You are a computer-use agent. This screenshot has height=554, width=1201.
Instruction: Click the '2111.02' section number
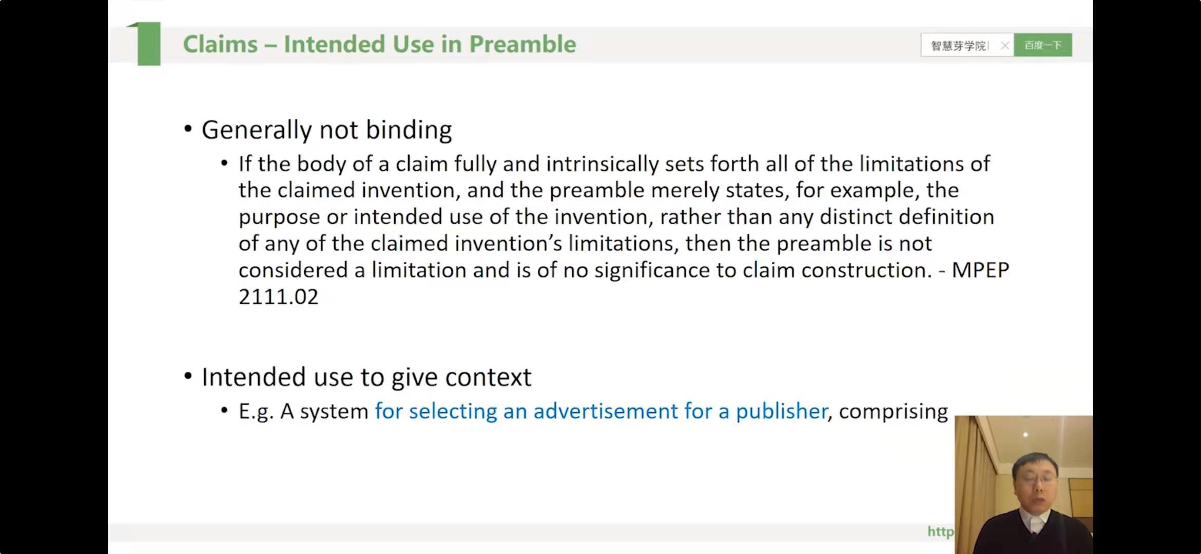click(279, 297)
